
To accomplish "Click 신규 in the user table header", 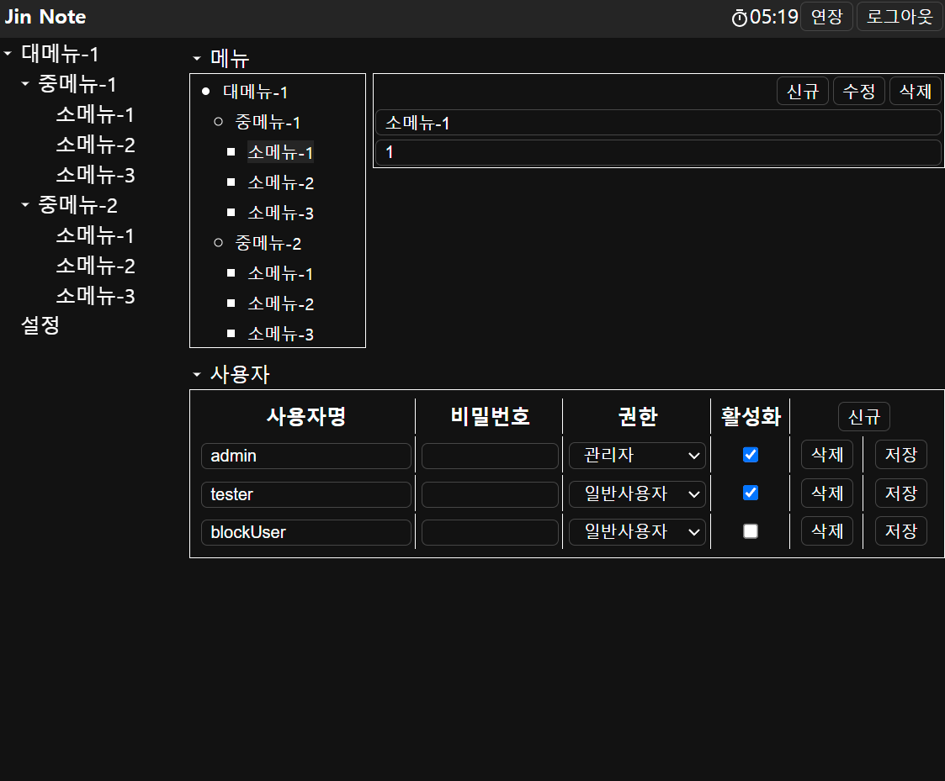I will (x=863, y=416).
